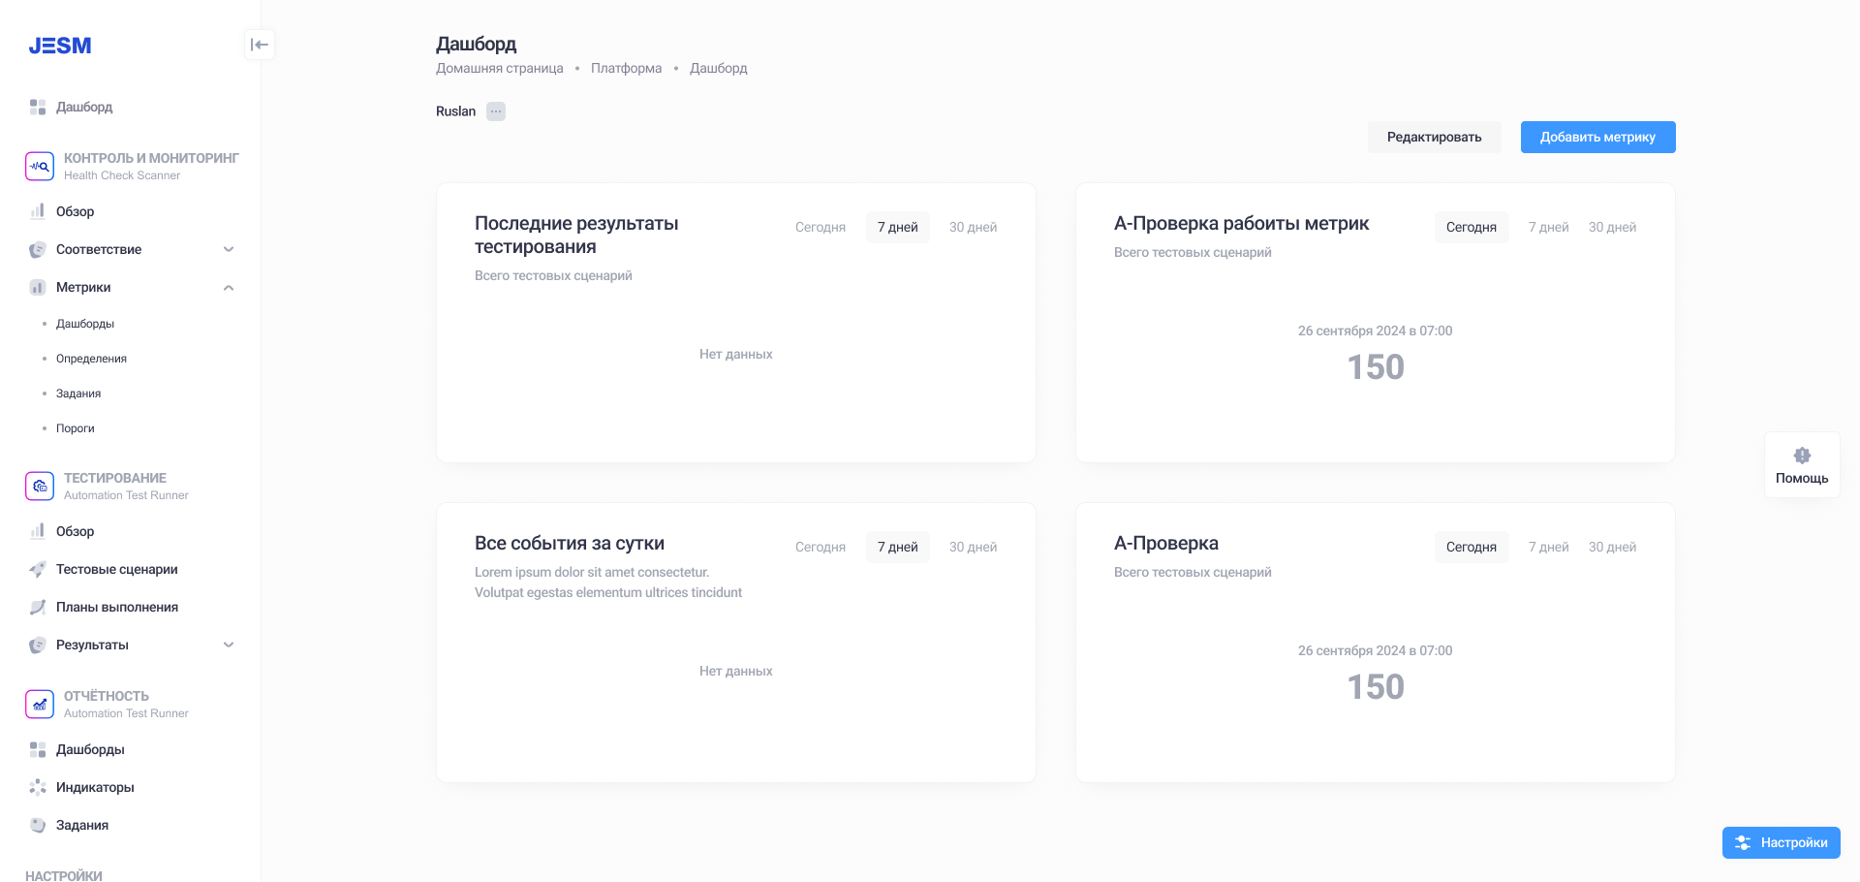This screenshot has width=1860, height=882.
Task: Open Дашборды under Метрики submenu
Action: click(85, 324)
